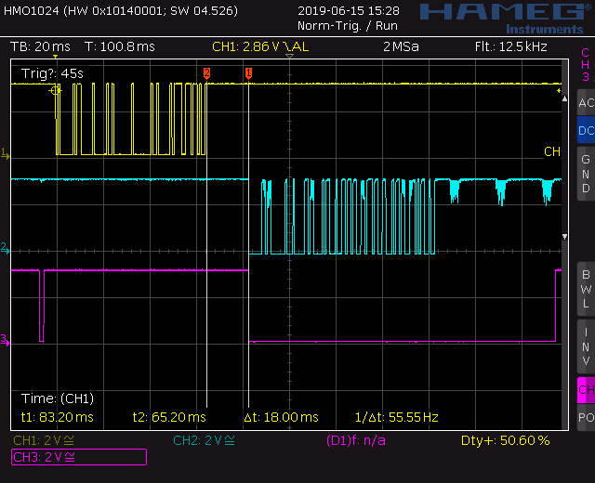Toggle the BWL bandwidth limit softkey

(585, 289)
